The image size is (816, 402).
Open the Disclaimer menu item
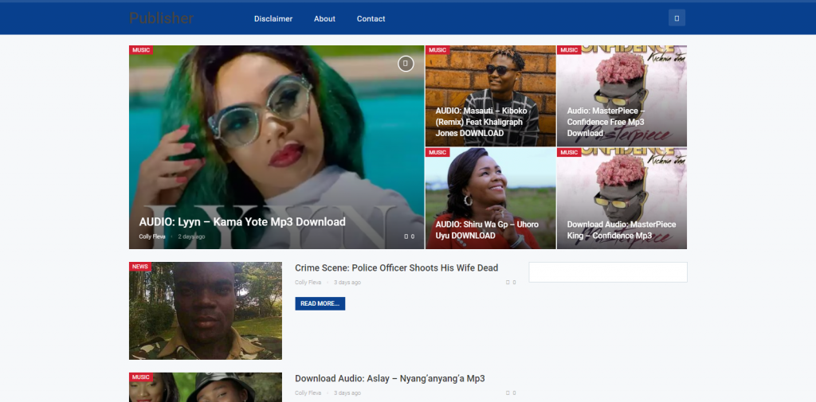(273, 18)
